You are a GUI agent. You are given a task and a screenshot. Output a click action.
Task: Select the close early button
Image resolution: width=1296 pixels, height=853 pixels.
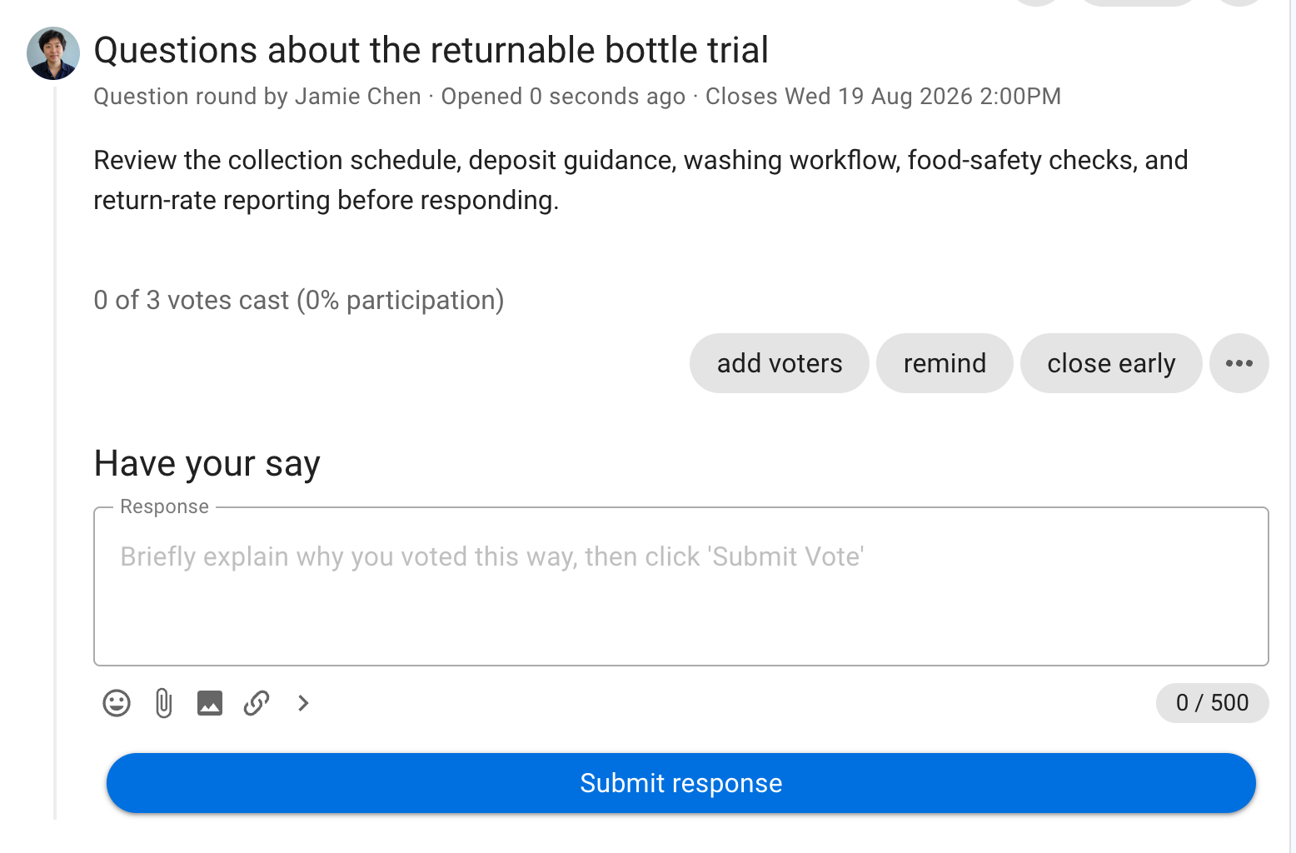click(x=1111, y=363)
